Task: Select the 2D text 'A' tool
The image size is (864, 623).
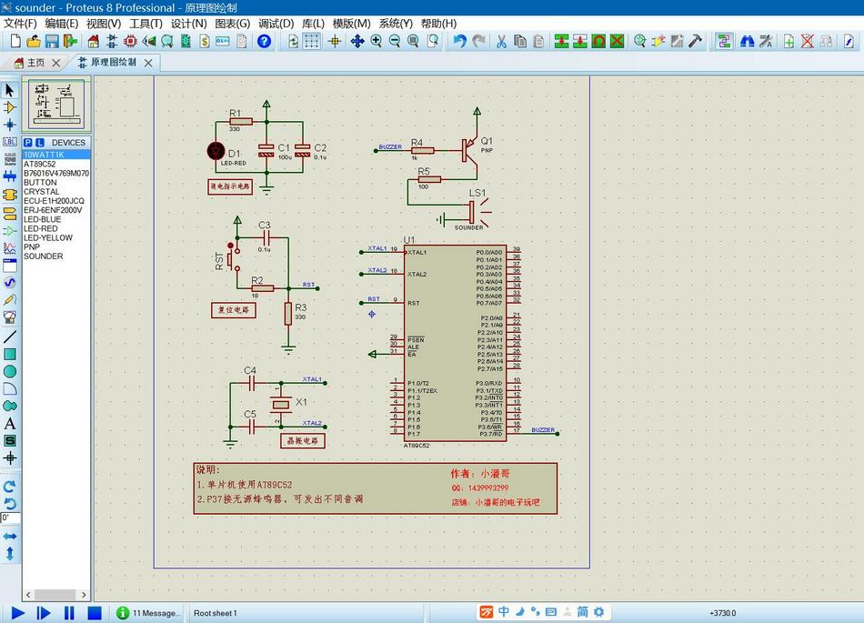Action: (9, 424)
